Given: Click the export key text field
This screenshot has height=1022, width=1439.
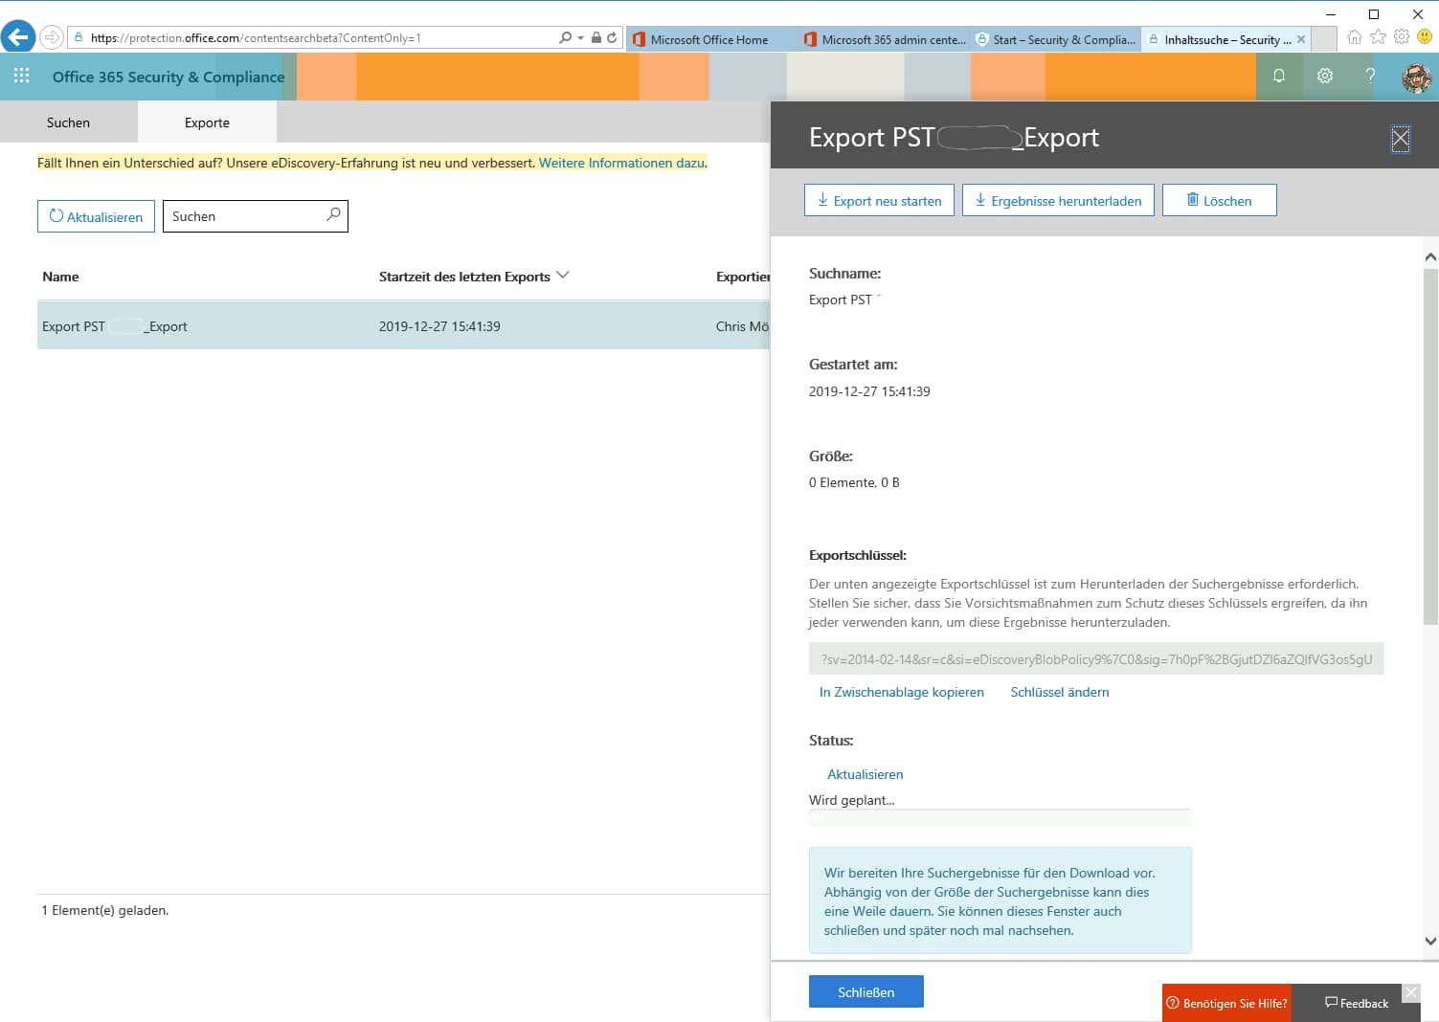Looking at the screenshot, I should point(1096,658).
